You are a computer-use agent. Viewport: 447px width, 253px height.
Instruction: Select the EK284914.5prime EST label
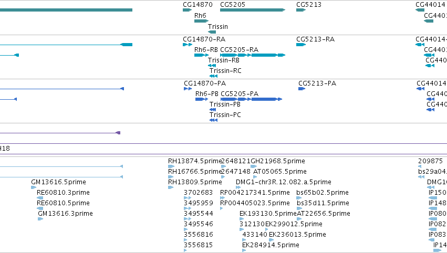[271, 246]
